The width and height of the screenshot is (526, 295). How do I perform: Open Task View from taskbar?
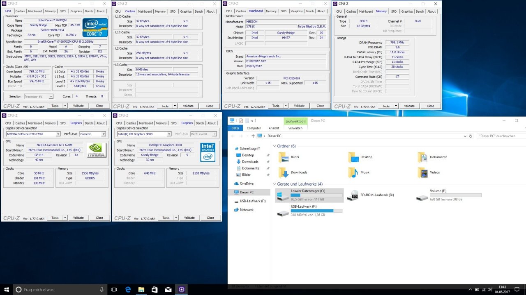[x=114, y=290]
